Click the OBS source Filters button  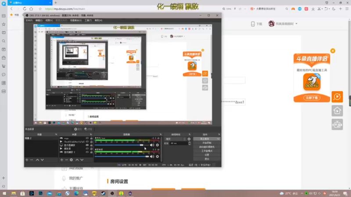coord(88,129)
